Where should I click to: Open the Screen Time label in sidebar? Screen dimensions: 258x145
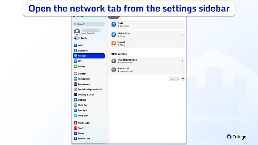[x=84, y=139]
